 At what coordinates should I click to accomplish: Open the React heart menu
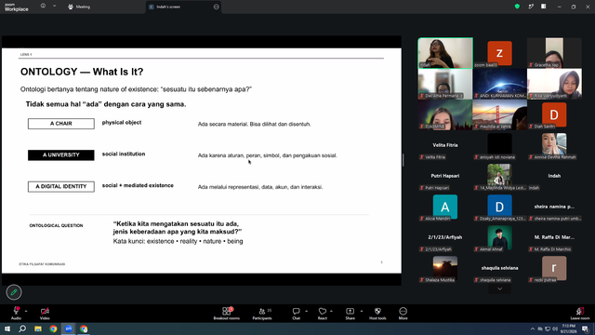(323, 314)
